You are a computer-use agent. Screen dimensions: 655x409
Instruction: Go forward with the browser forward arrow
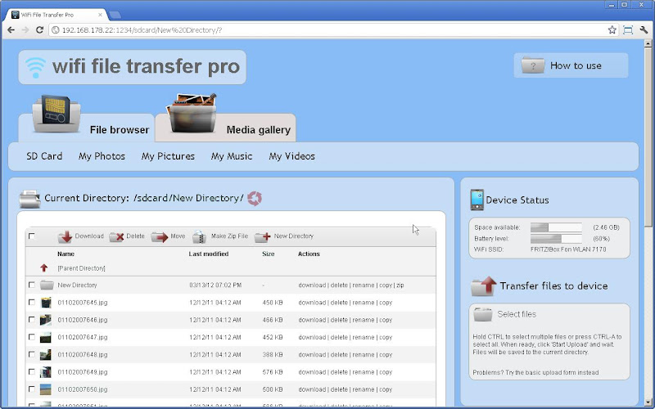(25, 30)
